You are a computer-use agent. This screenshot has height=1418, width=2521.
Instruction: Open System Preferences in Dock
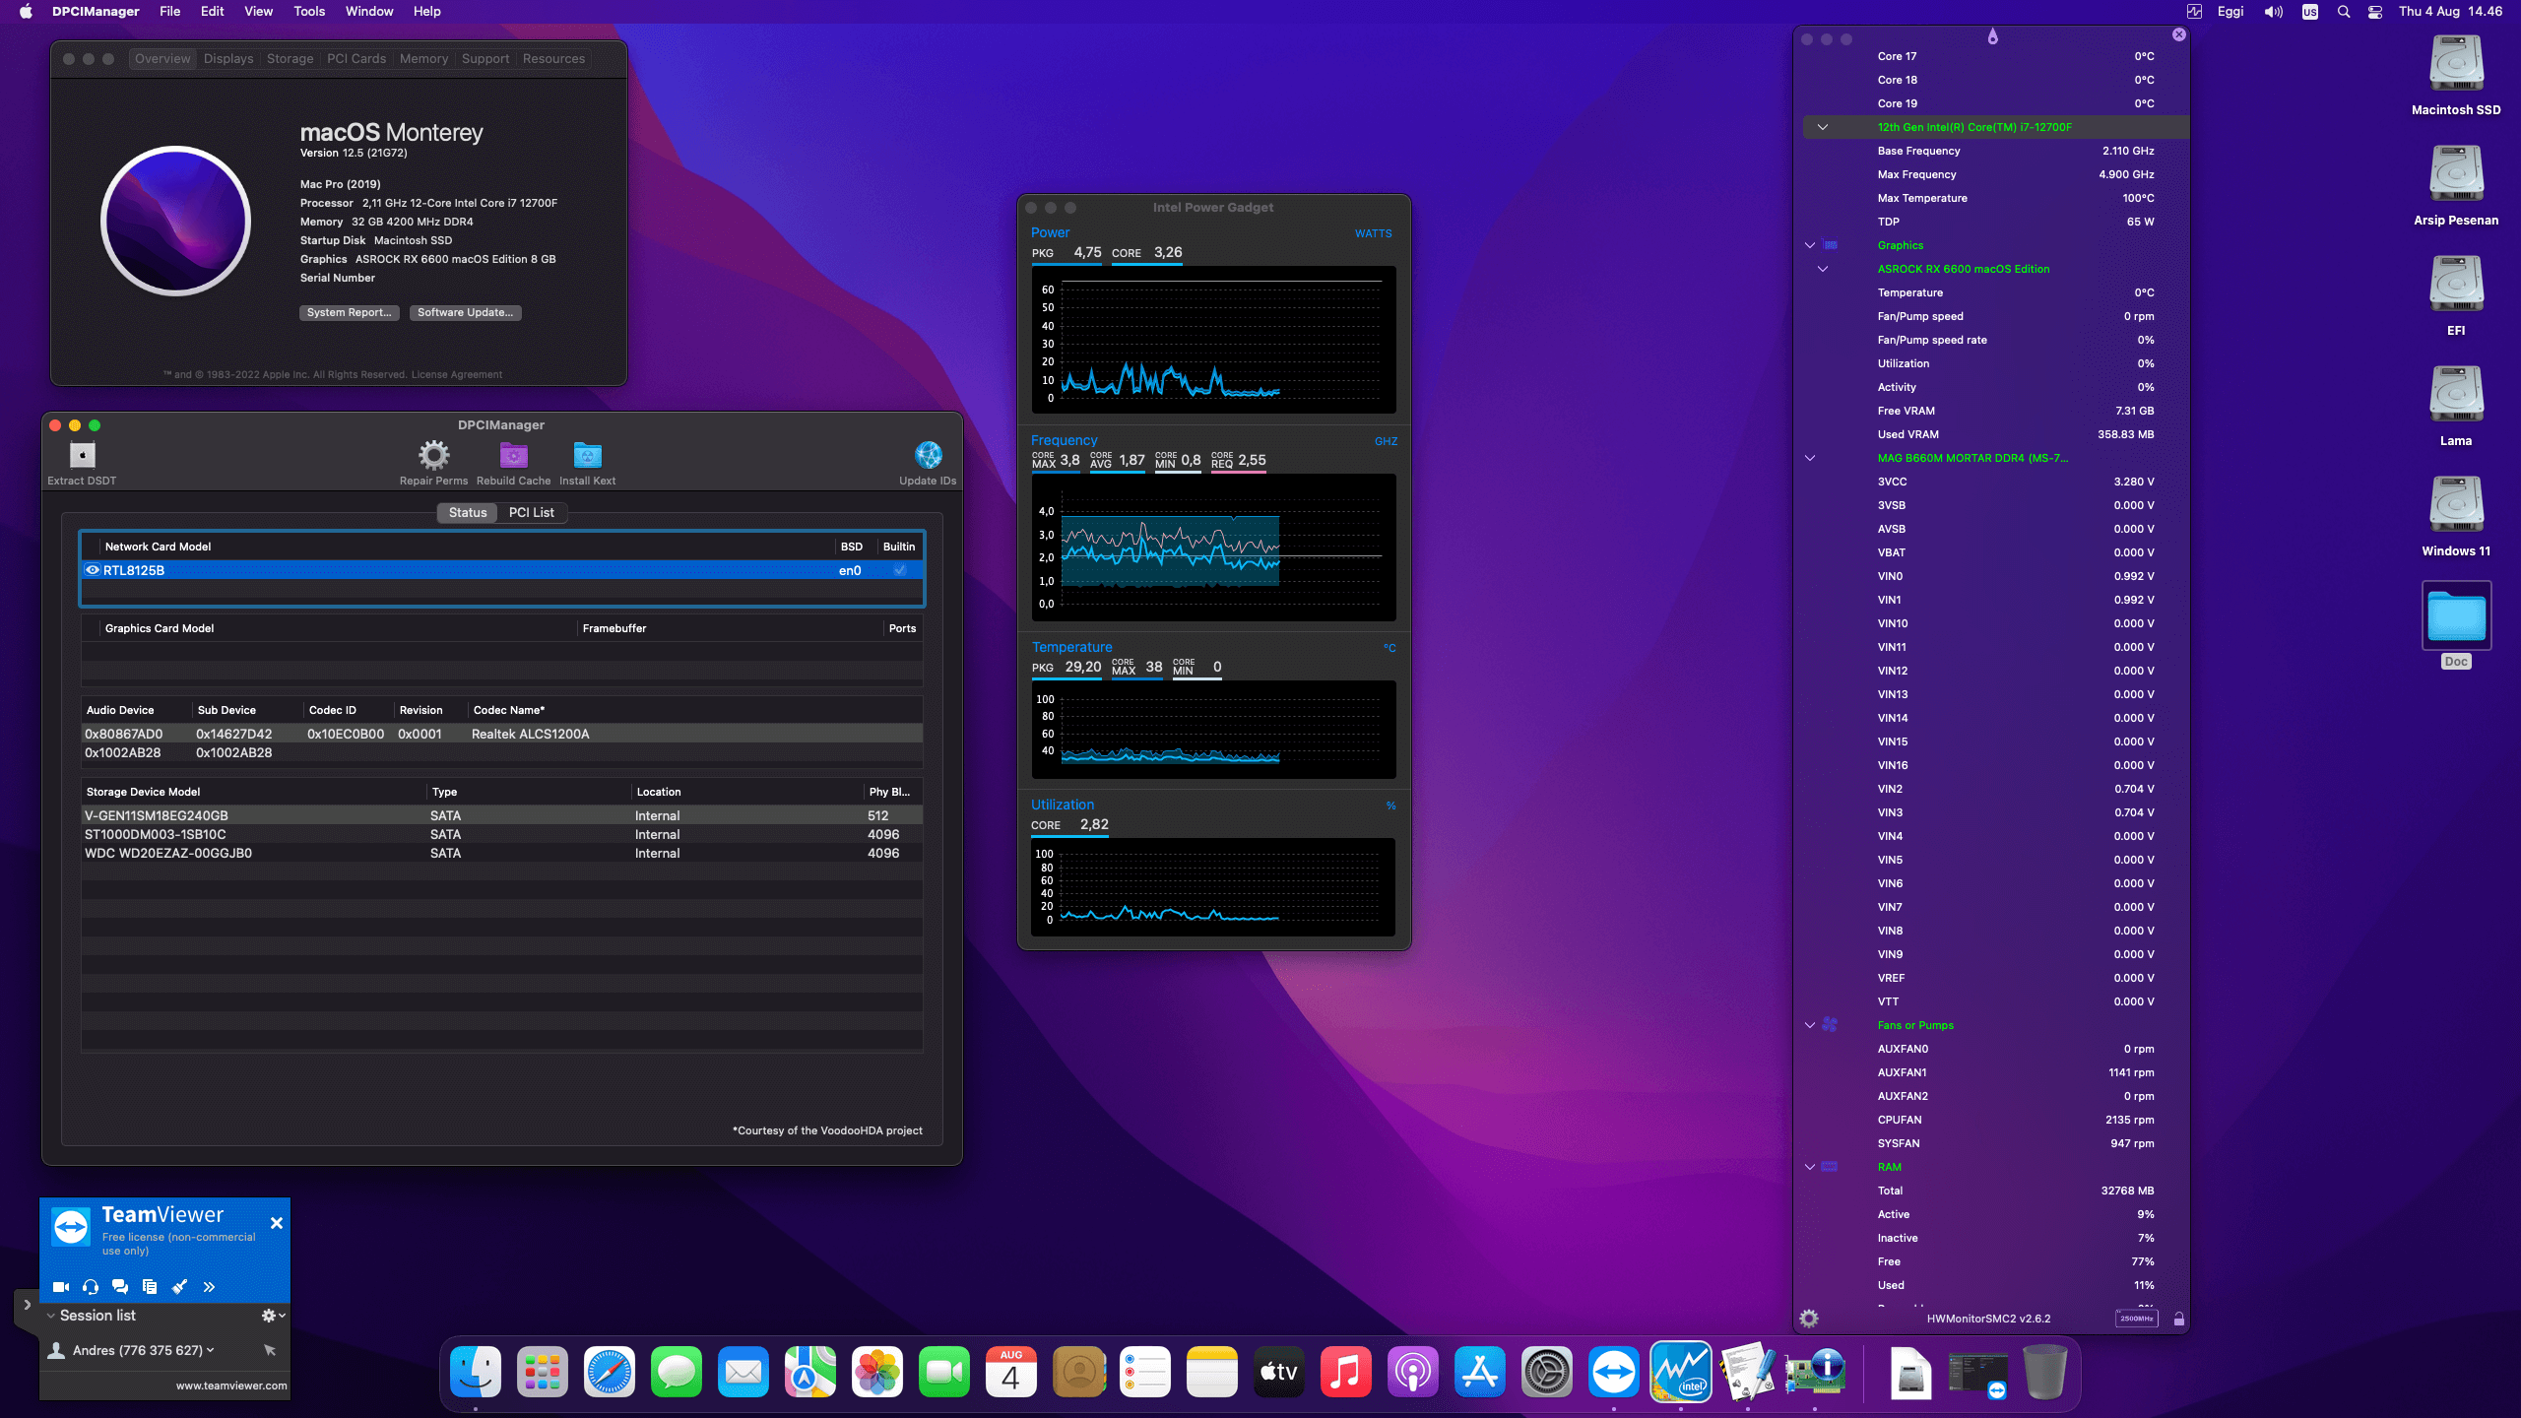pyautogui.click(x=1547, y=1372)
